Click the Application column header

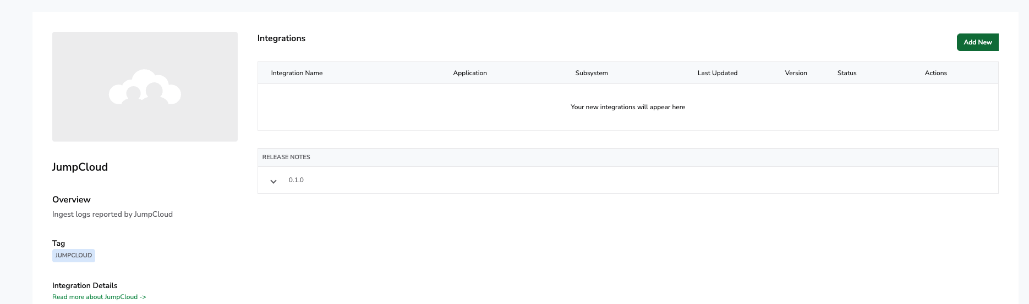(470, 73)
